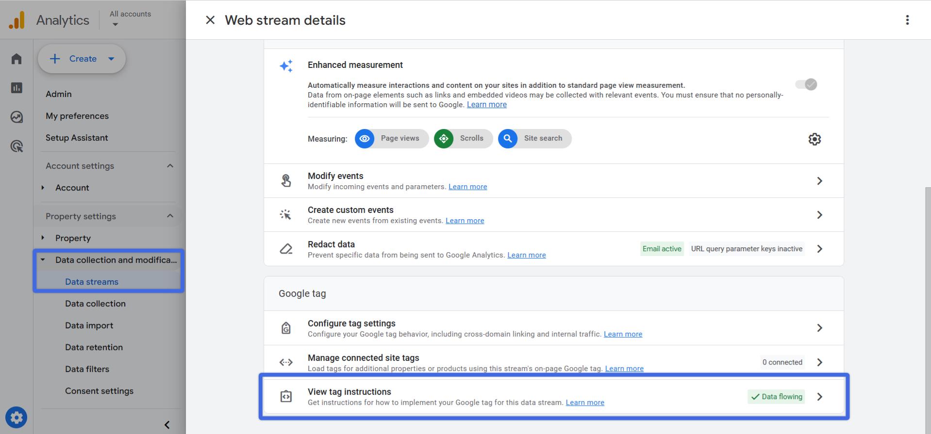Open the Reports bar chart icon
The width and height of the screenshot is (931, 434).
(x=17, y=88)
